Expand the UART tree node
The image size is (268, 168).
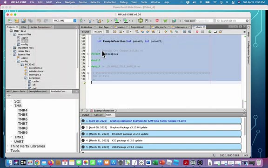click(x=11, y=141)
